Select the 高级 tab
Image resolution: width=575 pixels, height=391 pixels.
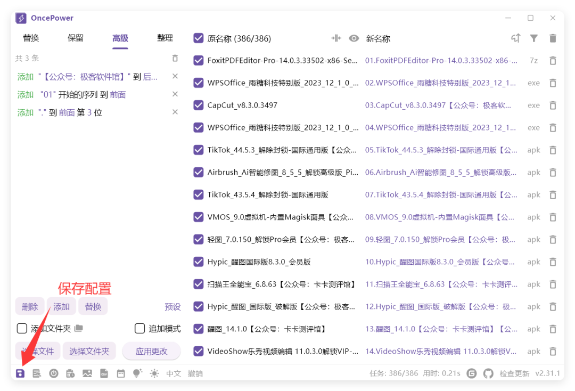[120, 38]
